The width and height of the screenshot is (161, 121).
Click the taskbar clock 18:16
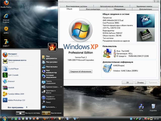(x=156, y=119)
